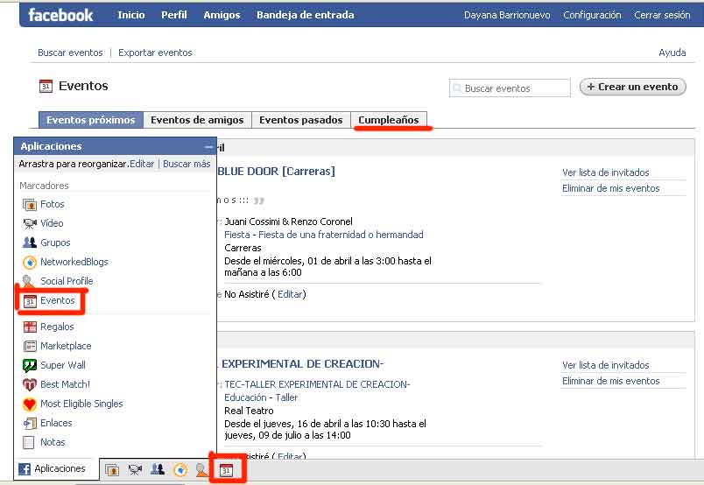Click the Grupos people icon in sidebar list
Image resolution: width=704 pixels, height=485 pixels.
[x=30, y=242]
